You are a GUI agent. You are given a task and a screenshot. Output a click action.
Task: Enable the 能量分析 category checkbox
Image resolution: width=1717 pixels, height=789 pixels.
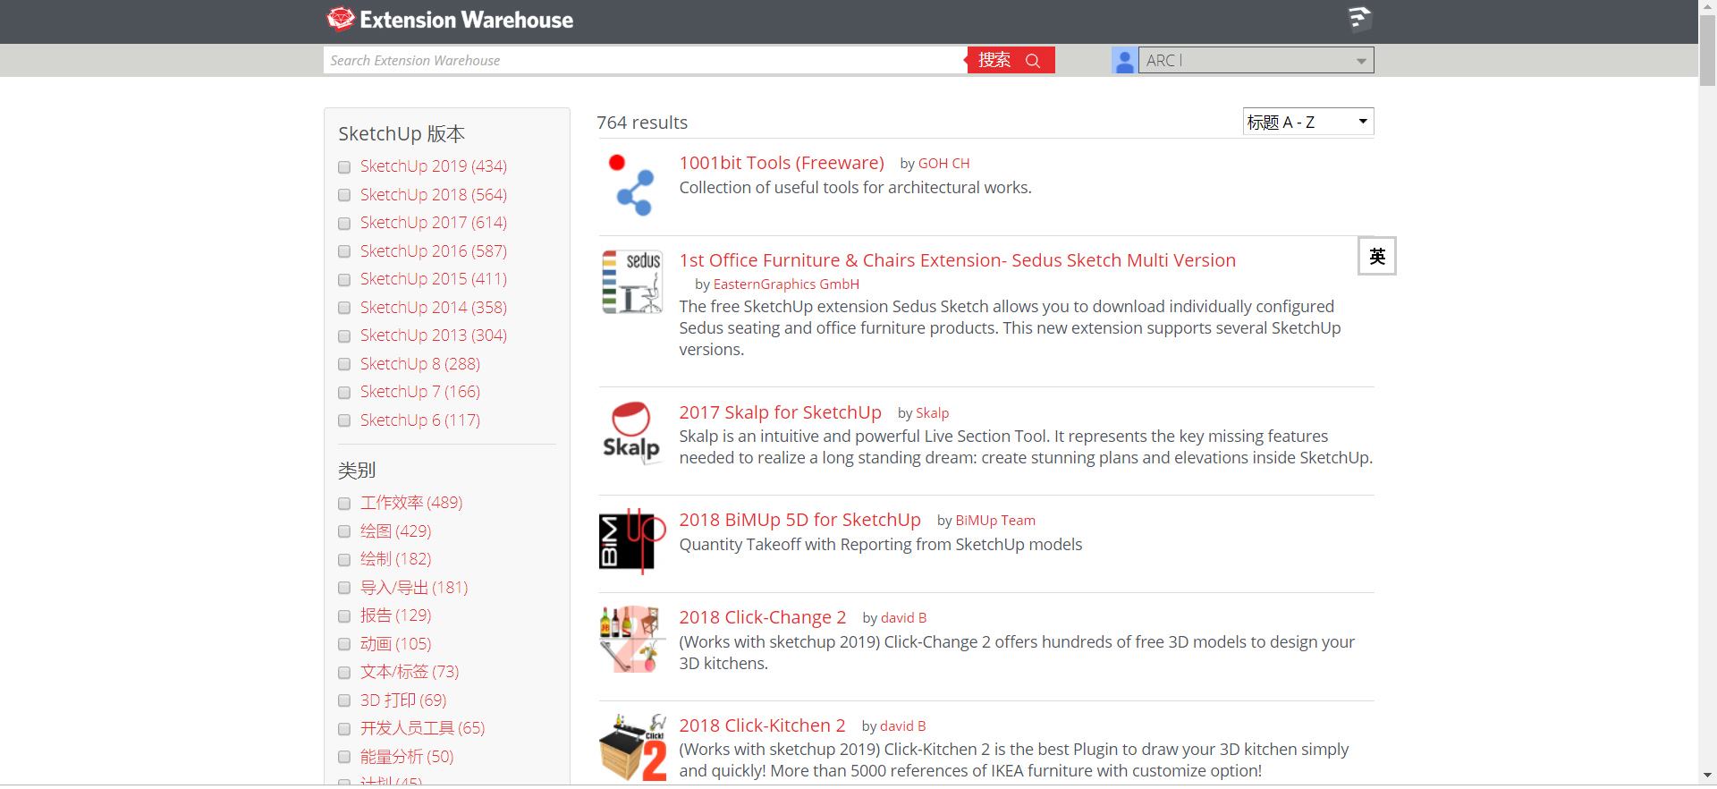344,757
